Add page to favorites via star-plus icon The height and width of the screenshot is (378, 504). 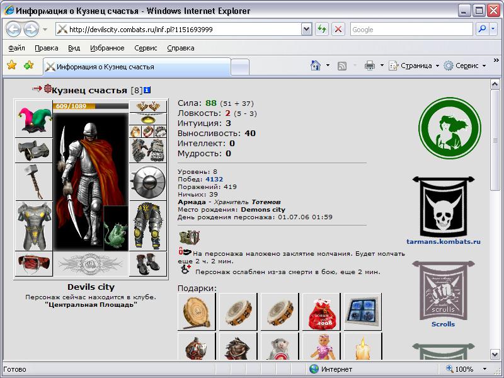[x=28, y=66]
